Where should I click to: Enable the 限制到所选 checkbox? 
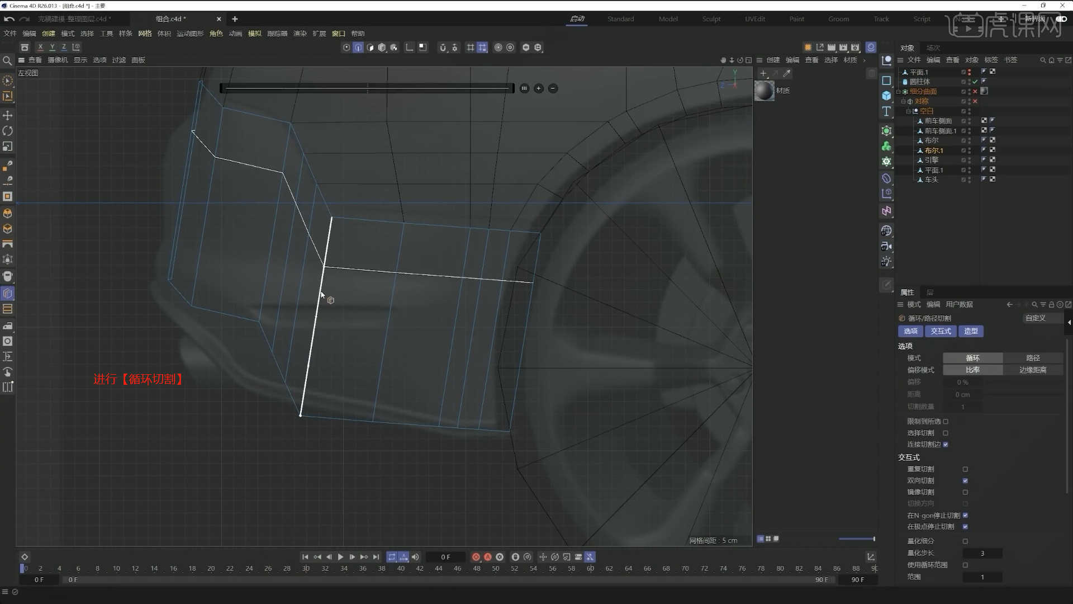(946, 422)
